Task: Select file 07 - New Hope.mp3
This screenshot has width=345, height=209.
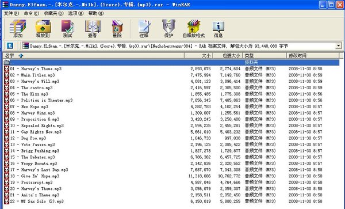Action: 29,107
